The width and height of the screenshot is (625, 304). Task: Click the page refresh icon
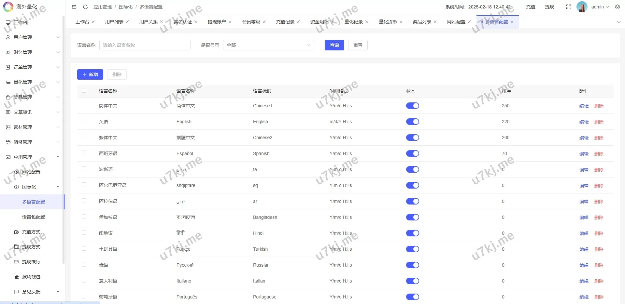[x=85, y=7]
